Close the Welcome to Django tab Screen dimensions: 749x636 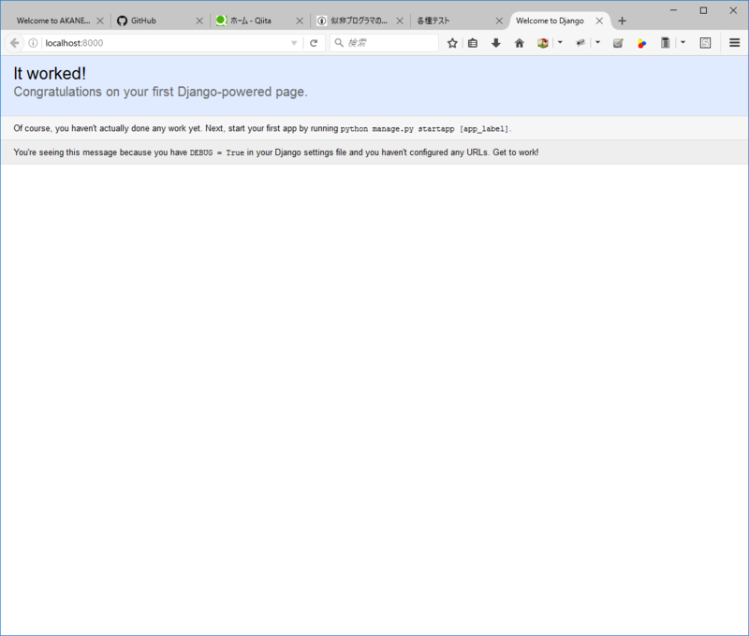[x=599, y=21]
